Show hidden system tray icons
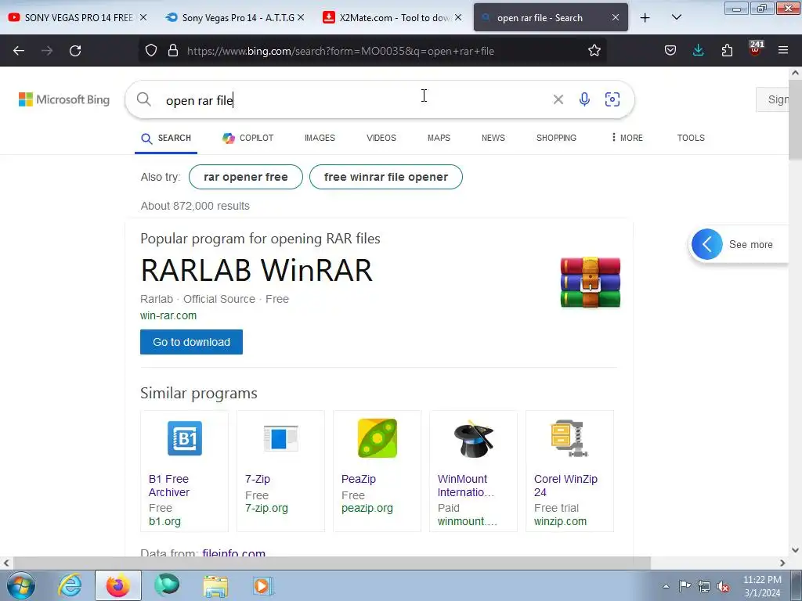This screenshot has width=802, height=601. (x=666, y=586)
